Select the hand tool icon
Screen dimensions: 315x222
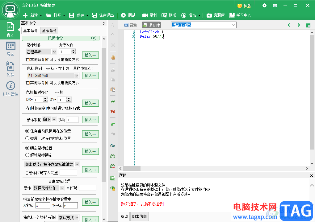(113, 58)
